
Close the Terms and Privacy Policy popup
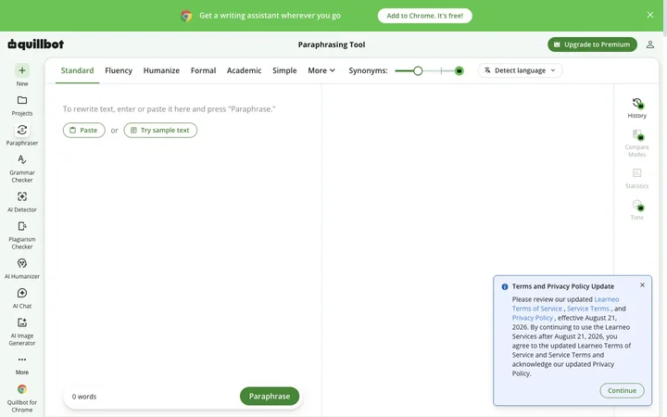(642, 285)
